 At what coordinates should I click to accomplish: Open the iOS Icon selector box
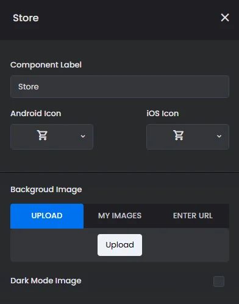(x=188, y=137)
